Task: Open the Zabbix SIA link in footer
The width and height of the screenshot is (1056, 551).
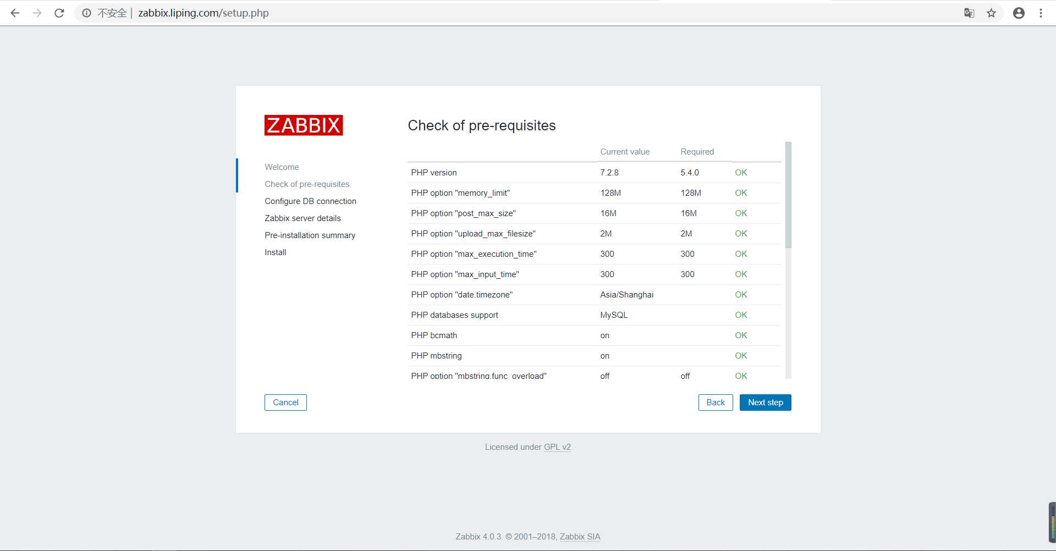Action: (580, 537)
